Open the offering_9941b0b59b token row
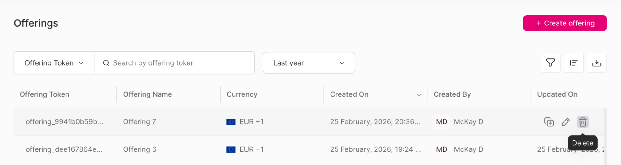Screen dimensions: 621x165 click(x=64, y=122)
